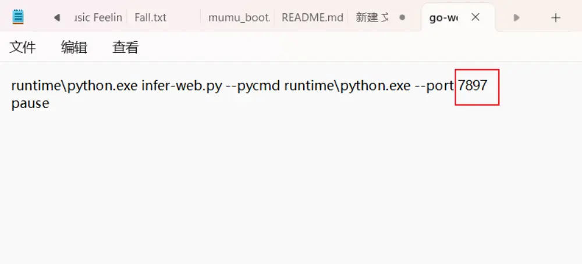Open the mumu_boot tab

239,17
